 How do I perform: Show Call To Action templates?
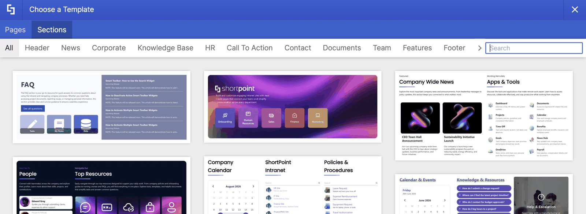coord(249,48)
